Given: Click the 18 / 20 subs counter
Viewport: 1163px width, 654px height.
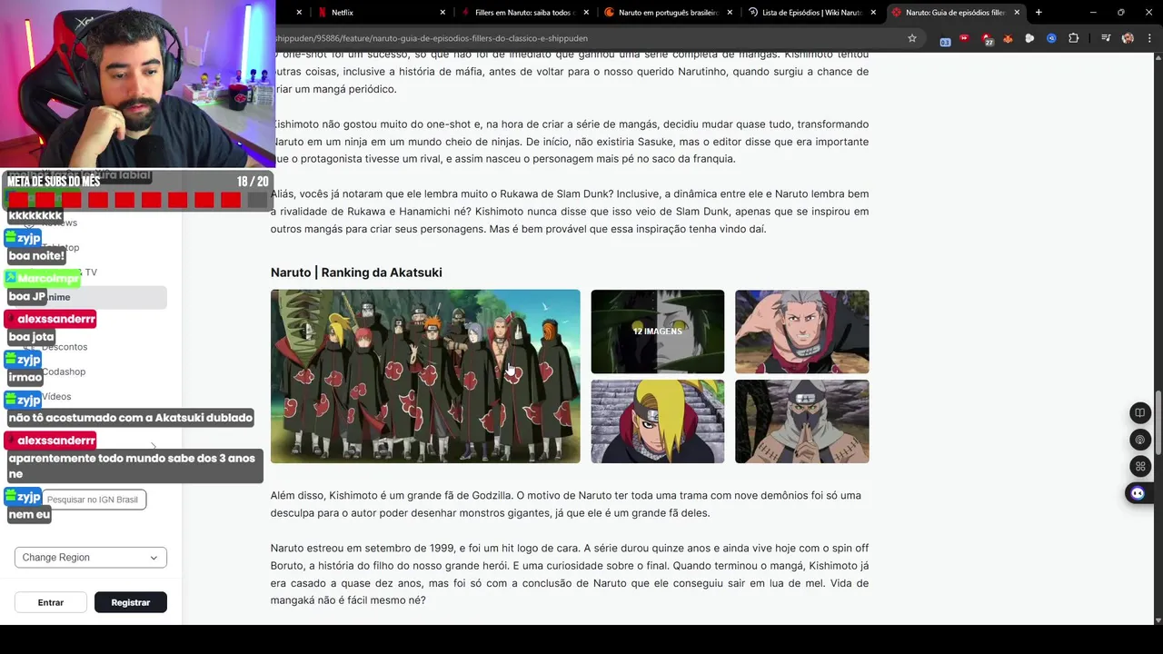Looking at the screenshot, I should click(253, 182).
